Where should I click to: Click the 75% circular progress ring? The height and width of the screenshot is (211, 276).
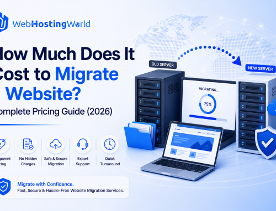click(208, 104)
